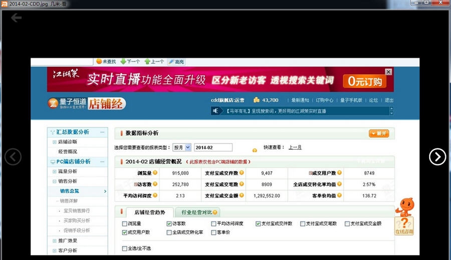Click the orange 展开 expand button
The height and width of the screenshot is (260, 451).
click(379, 133)
